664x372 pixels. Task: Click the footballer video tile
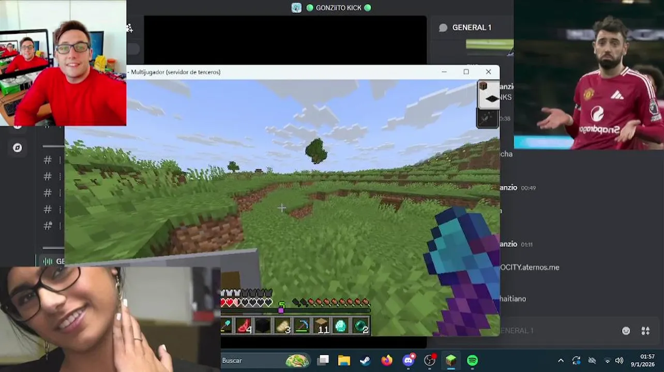coord(588,75)
